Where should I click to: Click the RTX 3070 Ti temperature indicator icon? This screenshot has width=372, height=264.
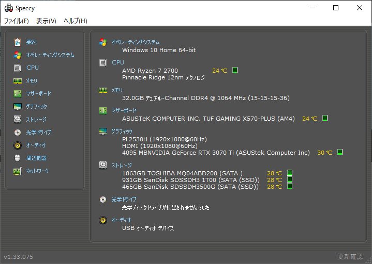[340, 152]
